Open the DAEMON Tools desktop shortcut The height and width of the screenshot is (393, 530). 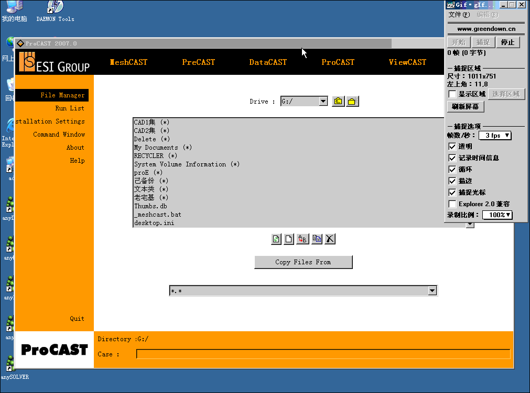pyautogui.click(x=55, y=11)
